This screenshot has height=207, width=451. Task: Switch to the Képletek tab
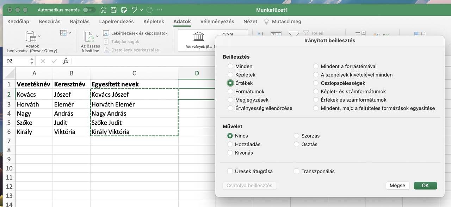point(154,21)
